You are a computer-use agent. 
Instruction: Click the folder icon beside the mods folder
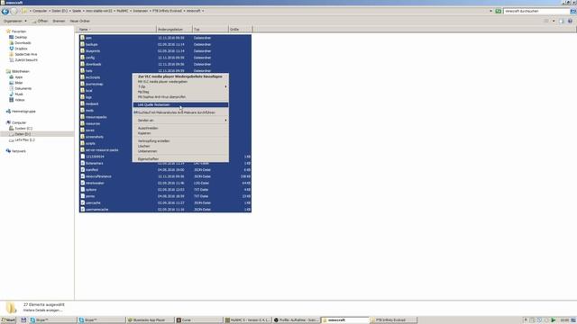pyautogui.click(x=82, y=110)
